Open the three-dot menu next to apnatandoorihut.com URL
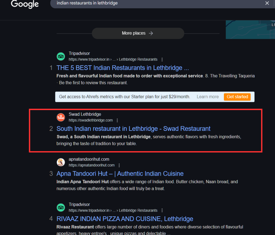This screenshot has height=235, width=275. click(x=119, y=165)
